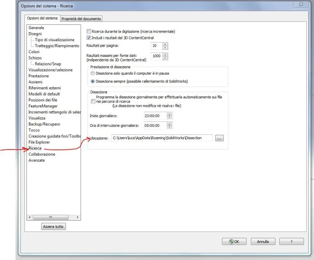This screenshot has width=314, height=260.
Task: Browse for Ubicazione folder with ... button
Action: (219, 138)
